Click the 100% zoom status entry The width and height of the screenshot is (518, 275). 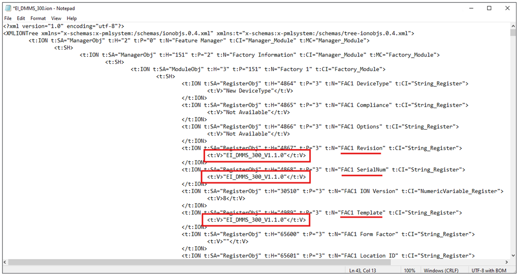pos(409,270)
